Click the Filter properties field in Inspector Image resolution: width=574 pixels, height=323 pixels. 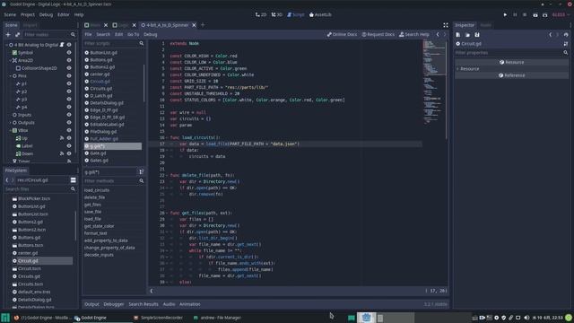coord(511,53)
